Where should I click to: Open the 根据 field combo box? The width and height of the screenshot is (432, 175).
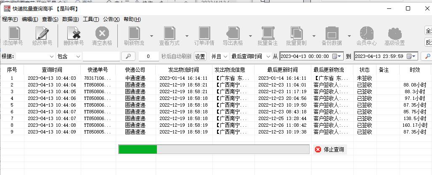[x=35, y=56]
